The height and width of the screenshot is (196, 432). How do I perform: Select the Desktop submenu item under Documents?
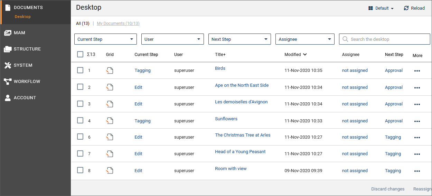(x=23, y=17)
